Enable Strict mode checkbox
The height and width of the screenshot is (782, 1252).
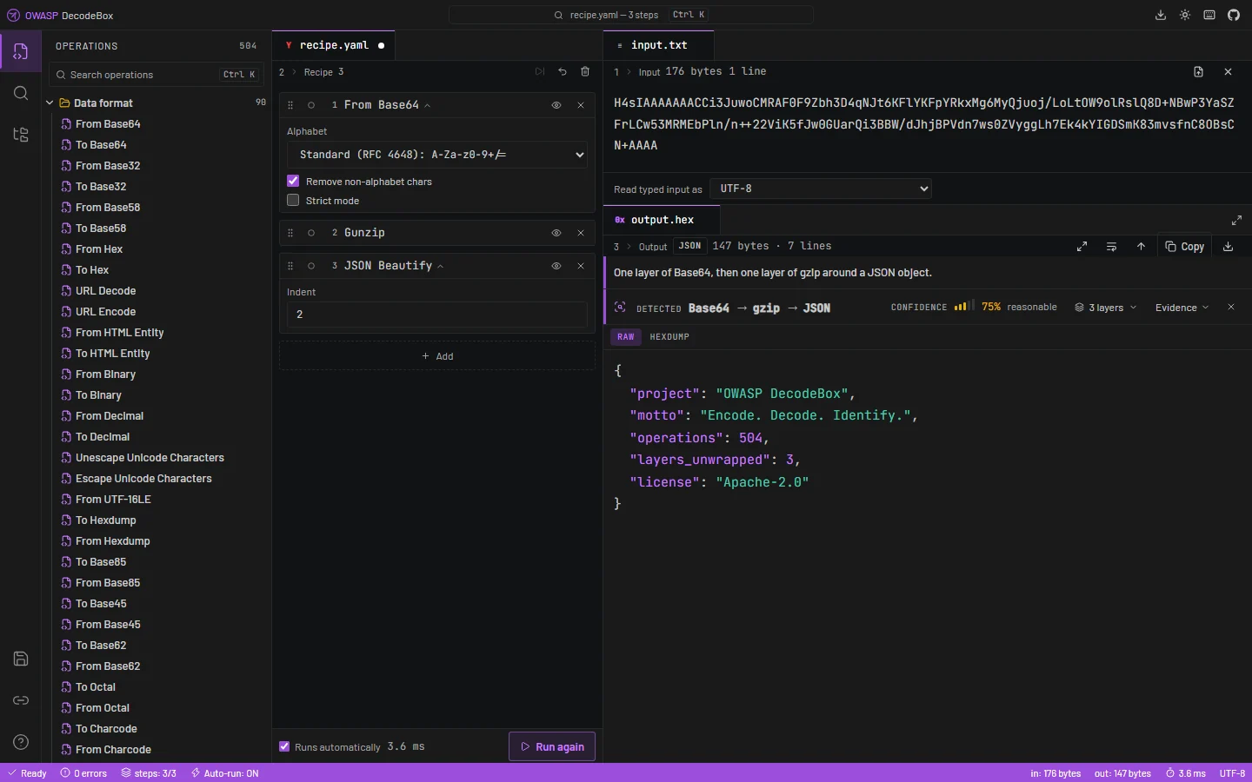point(293,201)
